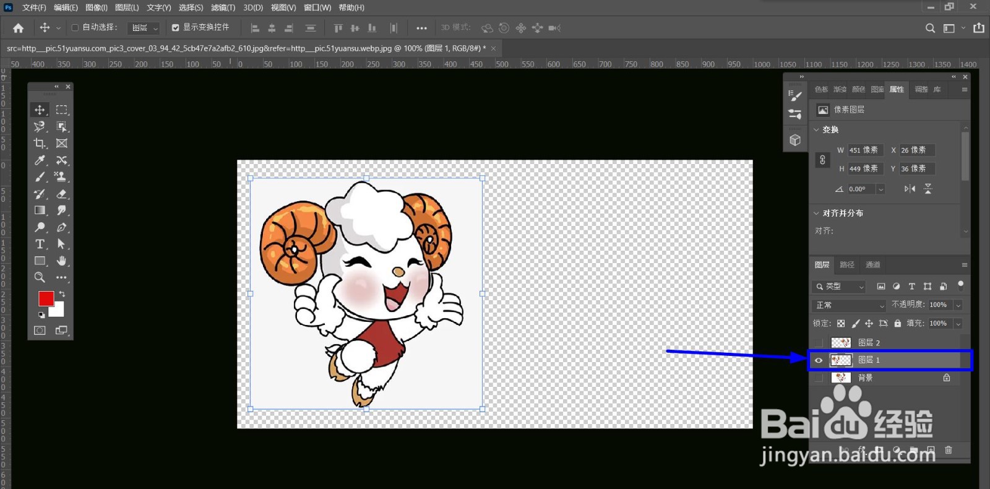Select the Brush tool
The image size is (990, 489).
click(40, 177)
